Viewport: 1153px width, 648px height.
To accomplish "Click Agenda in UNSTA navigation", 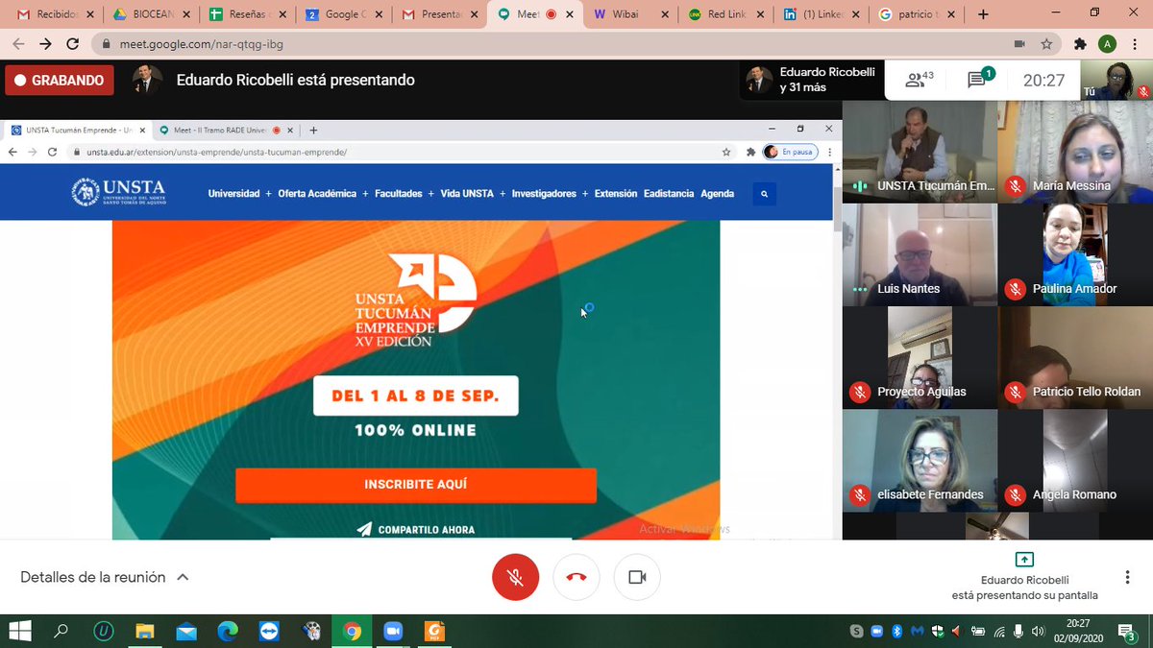I will tap(718, 194).
